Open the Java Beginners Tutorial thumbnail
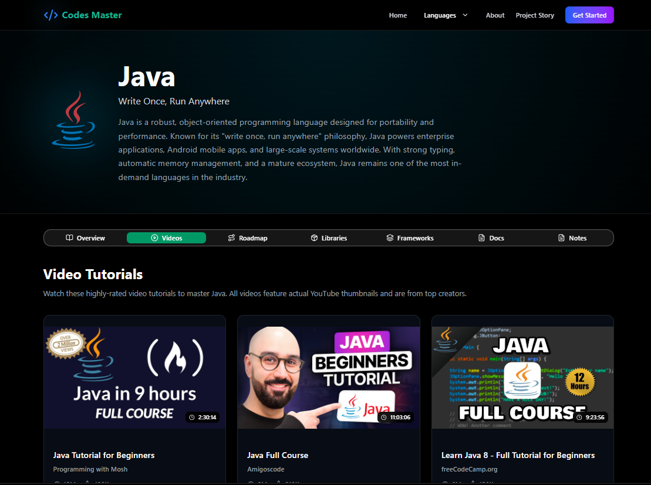Image resolution: width=651 pixels, height=485 pixels. click(x=328, y=378)
